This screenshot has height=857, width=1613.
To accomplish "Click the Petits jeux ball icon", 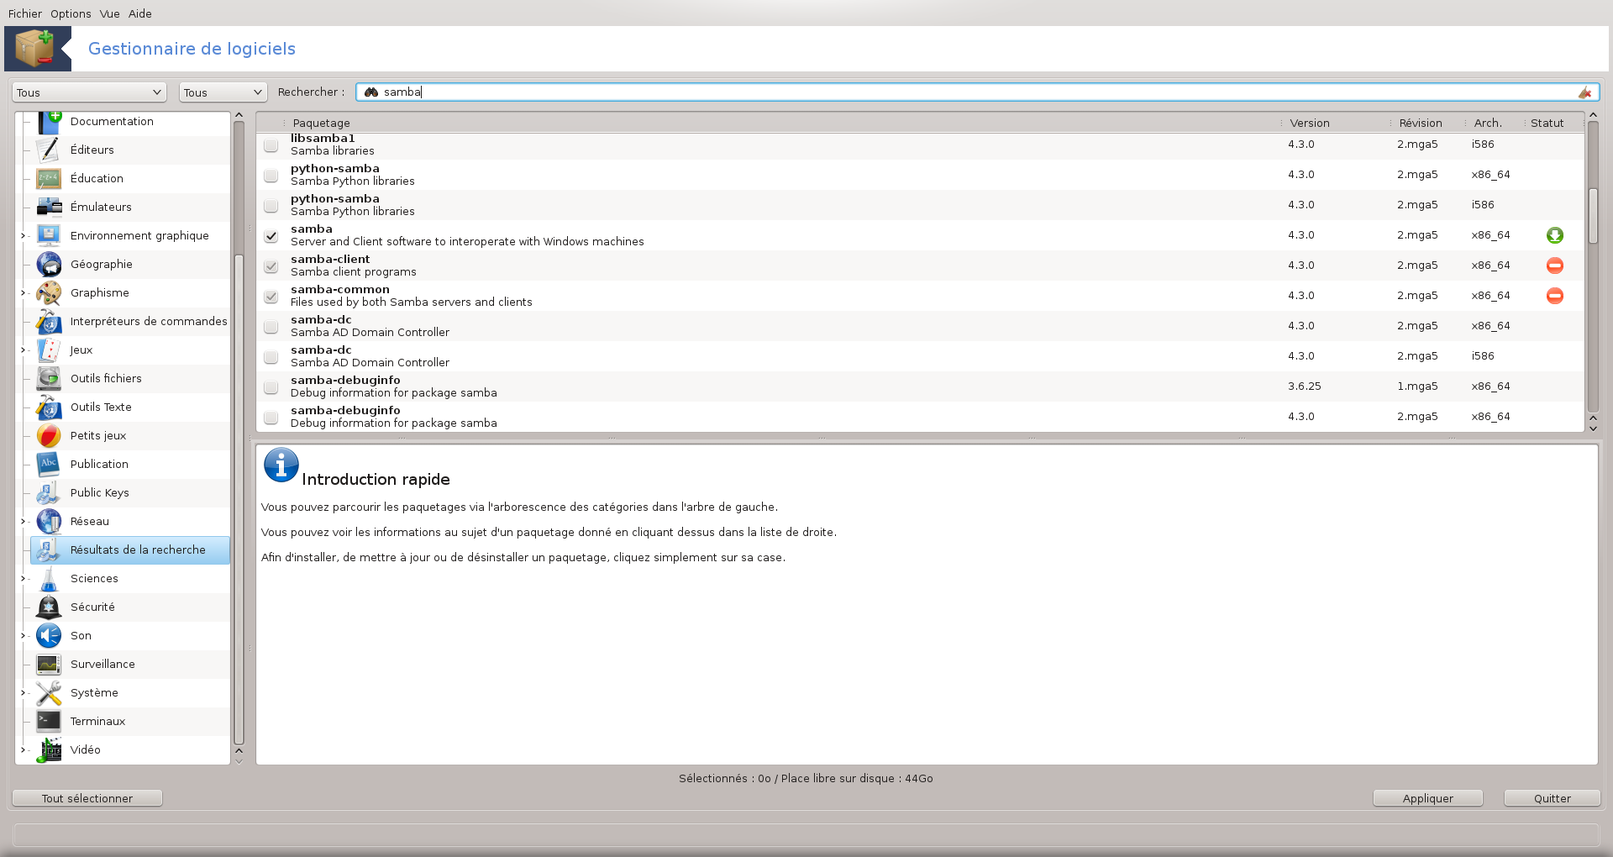I will pyautogui.click(x=50, y=436).
